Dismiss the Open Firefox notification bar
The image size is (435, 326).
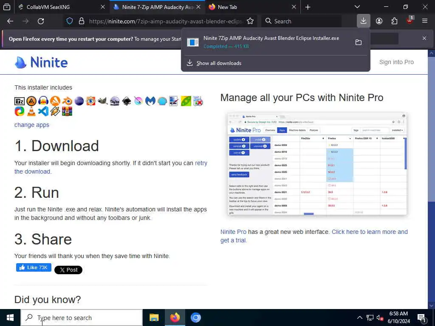424,38
